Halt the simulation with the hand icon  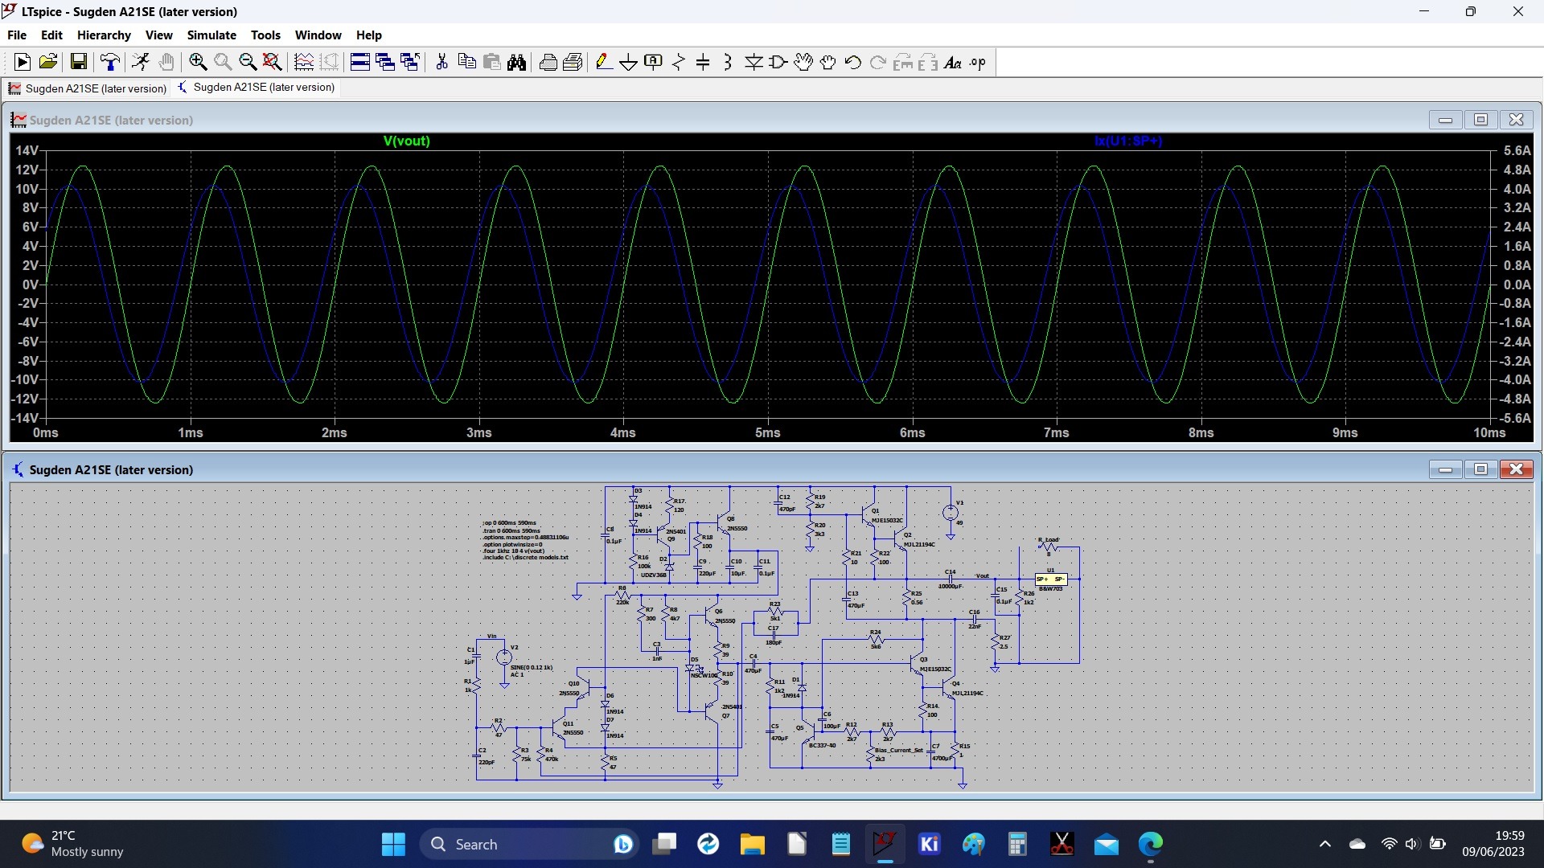[166, 62]
